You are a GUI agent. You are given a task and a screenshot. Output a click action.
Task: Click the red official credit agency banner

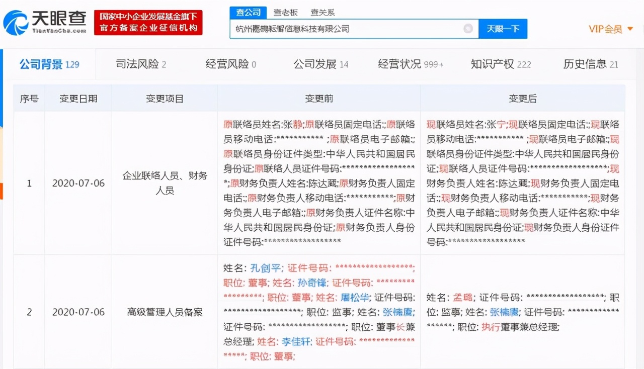148,23
